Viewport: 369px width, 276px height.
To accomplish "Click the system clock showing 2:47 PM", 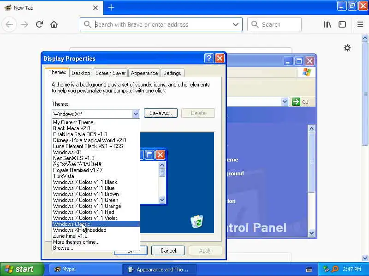I will point(352,269).
